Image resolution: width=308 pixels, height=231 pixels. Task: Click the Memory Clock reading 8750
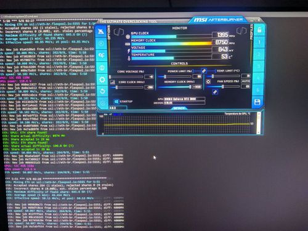pyautogui.click(x=221, y=42)
